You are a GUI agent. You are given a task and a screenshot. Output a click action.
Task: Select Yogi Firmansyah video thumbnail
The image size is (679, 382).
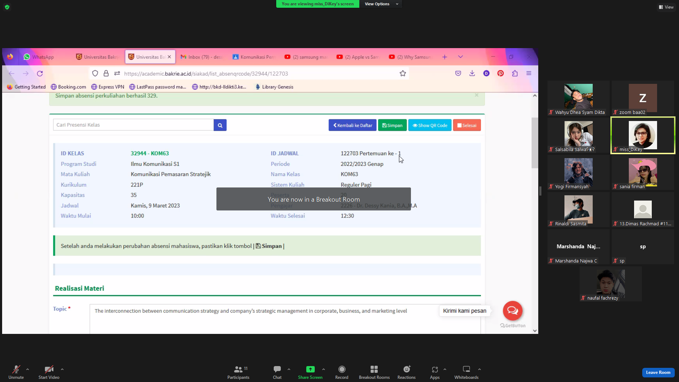click(x=579, y=172)
